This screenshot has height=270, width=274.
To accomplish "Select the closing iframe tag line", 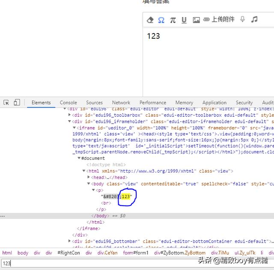I will tap(89, 228).
